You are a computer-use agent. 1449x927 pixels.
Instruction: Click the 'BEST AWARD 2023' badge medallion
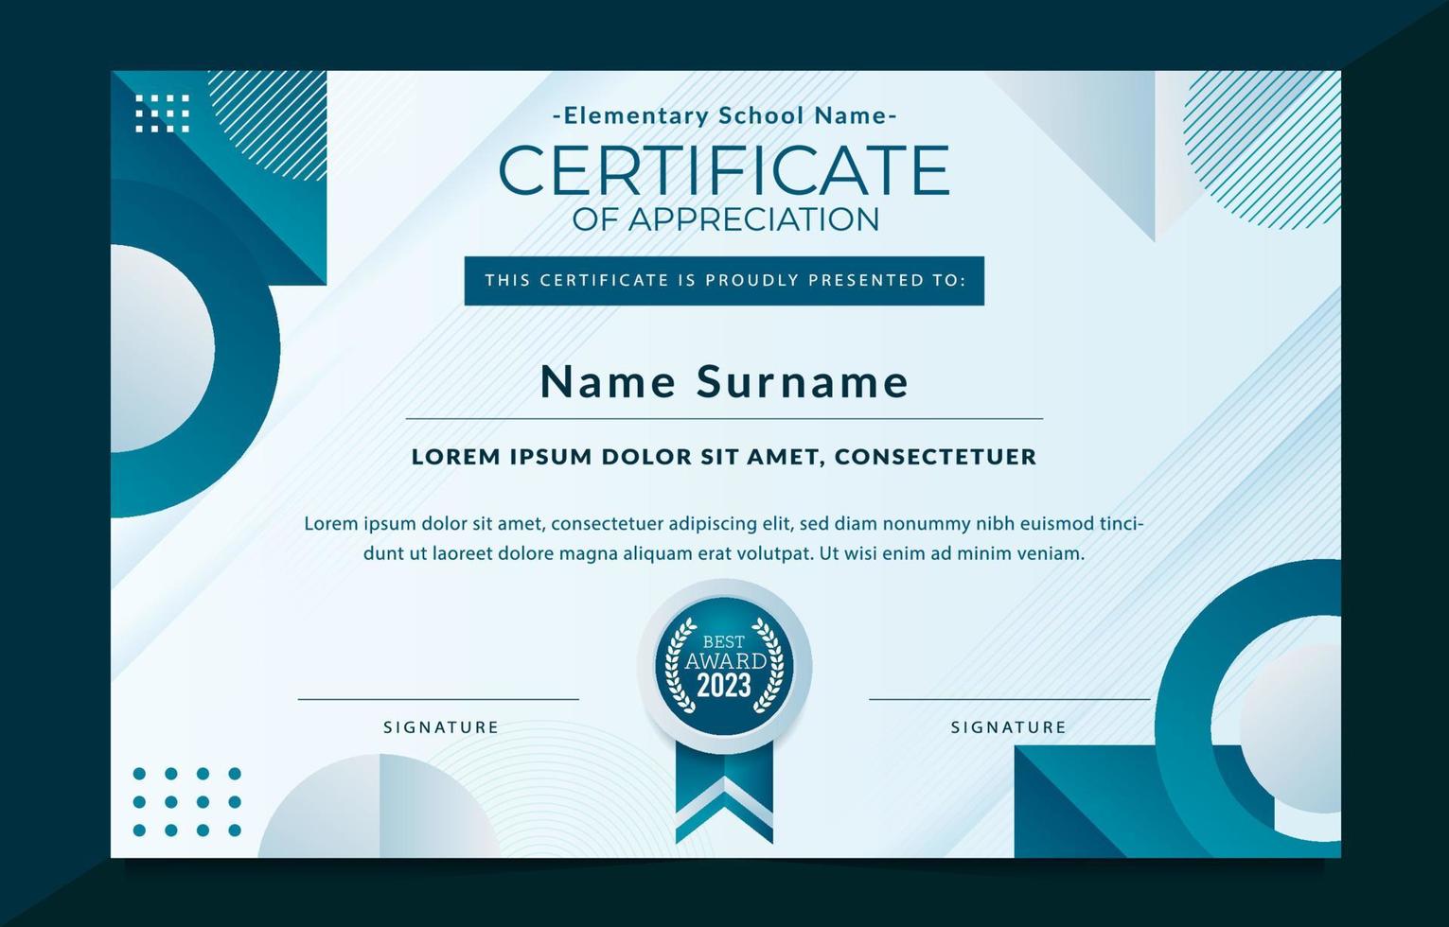tap(724, 667)
